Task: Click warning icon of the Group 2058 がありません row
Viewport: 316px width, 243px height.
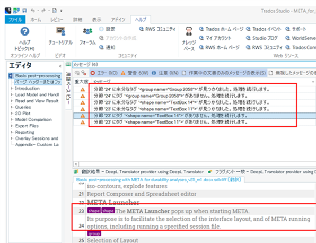Action: [83, 96]
